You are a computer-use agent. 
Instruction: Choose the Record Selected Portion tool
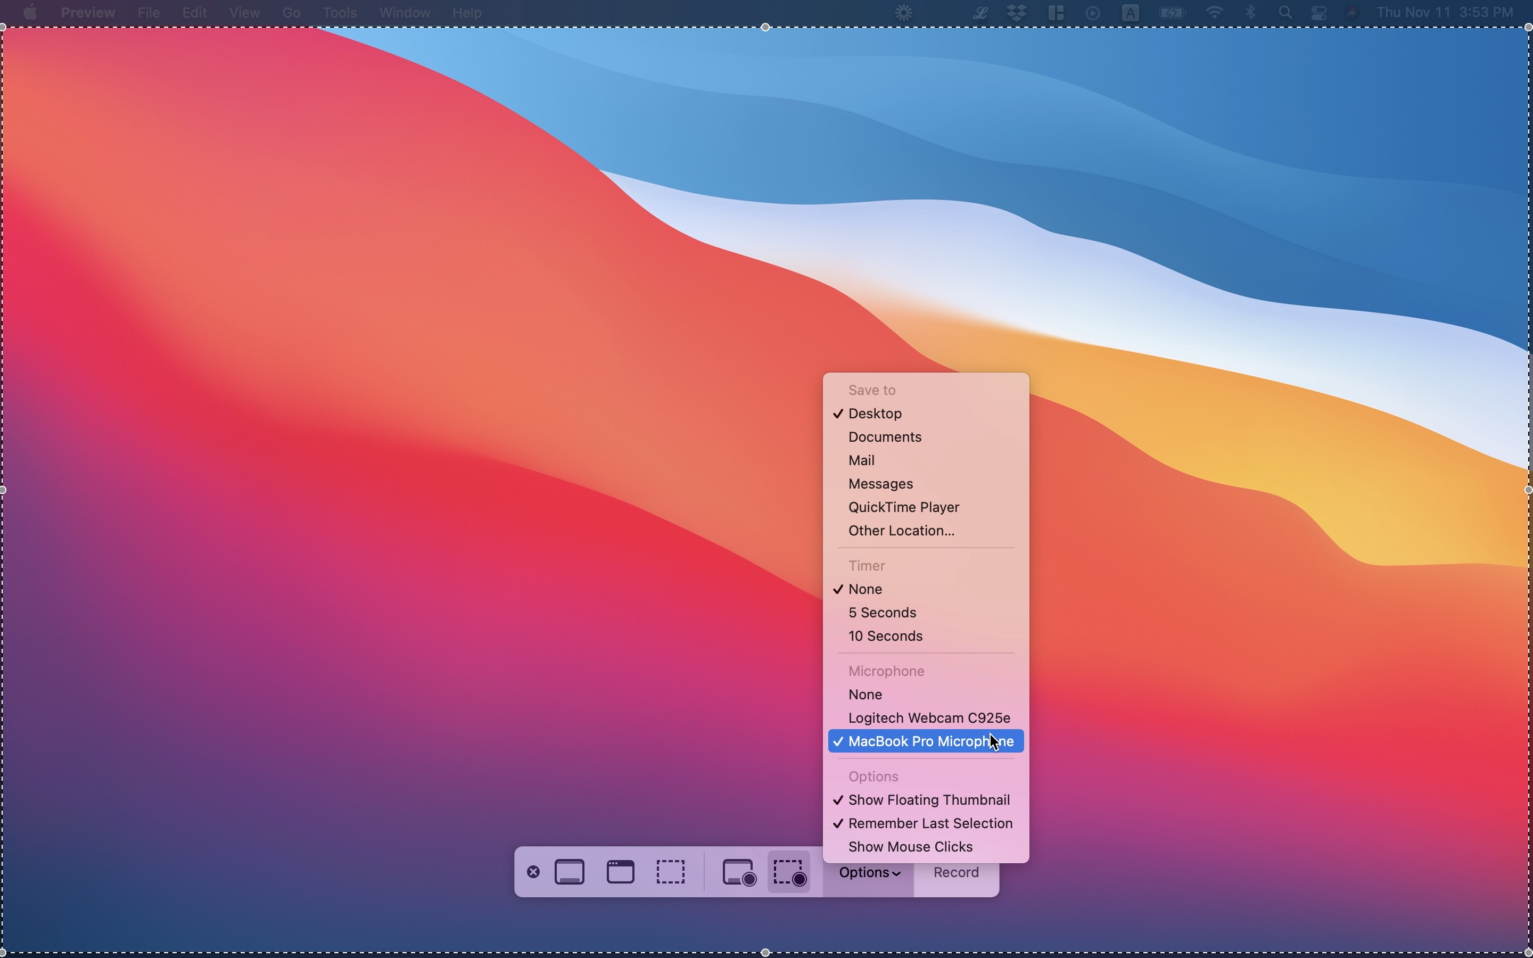(x=788, y=871)
